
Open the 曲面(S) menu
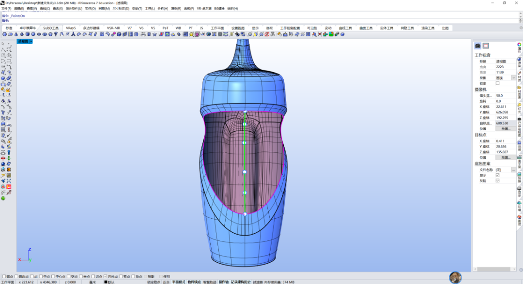click(58, 8)
